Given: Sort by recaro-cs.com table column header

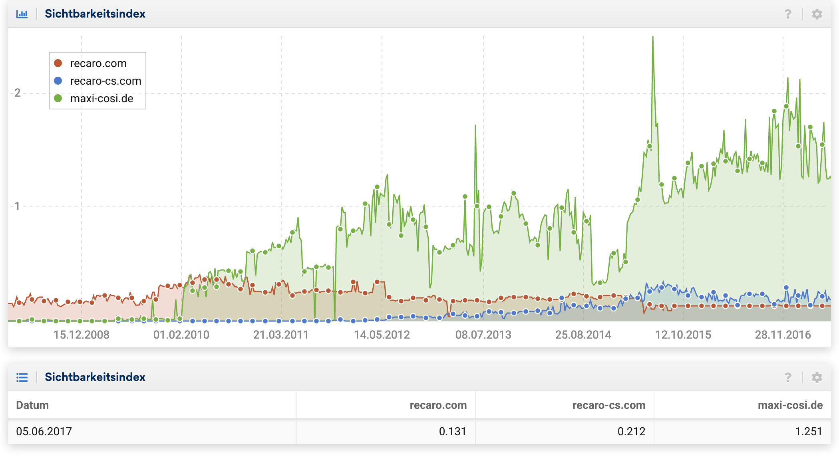Looking at the screenshot, I should (x=608, y=405).
